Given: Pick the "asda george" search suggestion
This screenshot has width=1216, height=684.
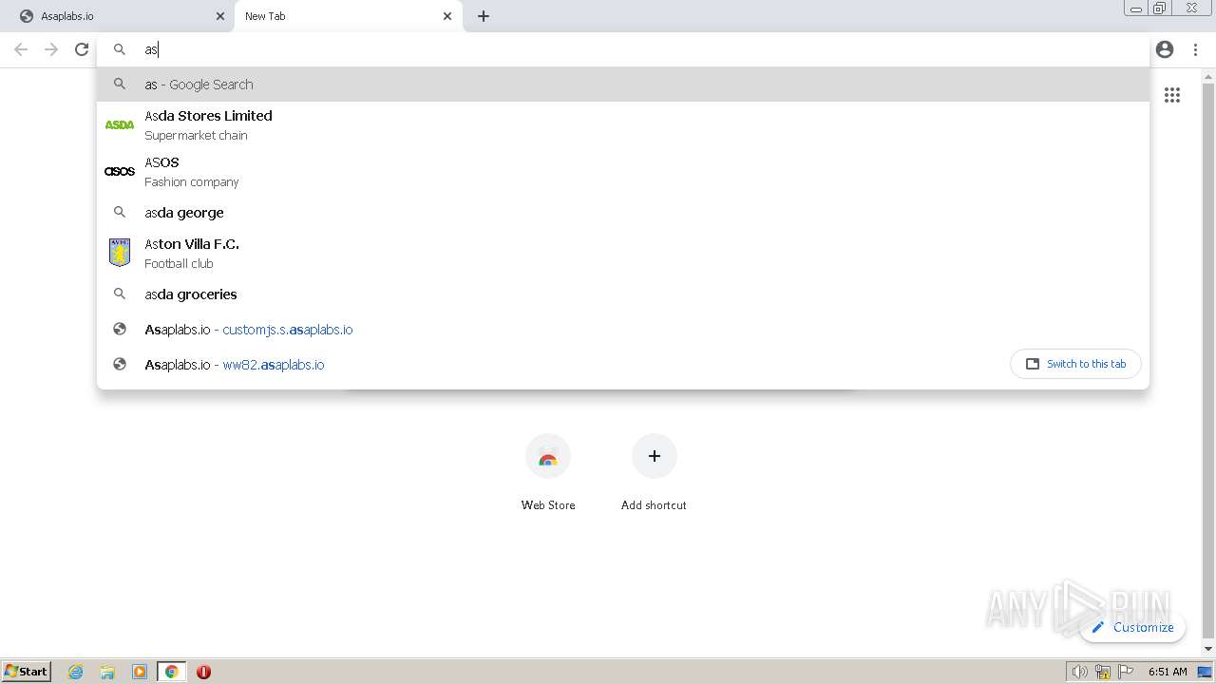Looking at the screenshot, I should click(x=623, y=213).
